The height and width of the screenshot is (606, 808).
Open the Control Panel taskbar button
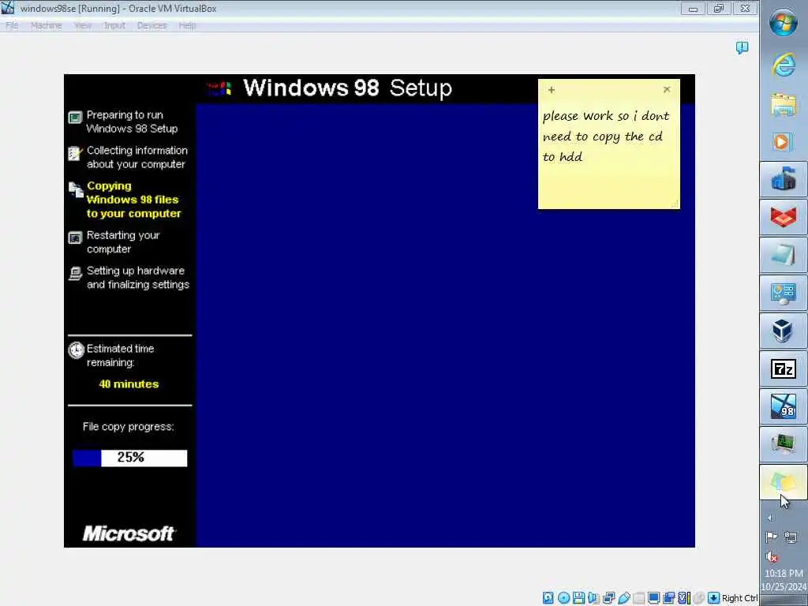coord(784,293)
